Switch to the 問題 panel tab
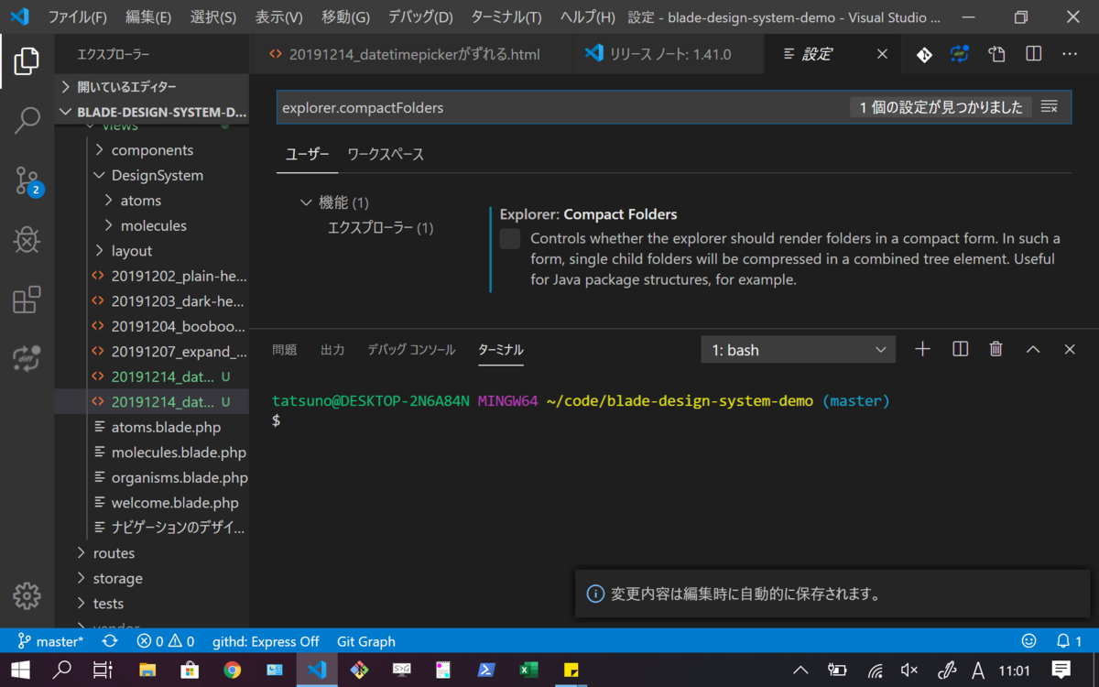This screenshot has height=687, width=1099. point(285,350)
